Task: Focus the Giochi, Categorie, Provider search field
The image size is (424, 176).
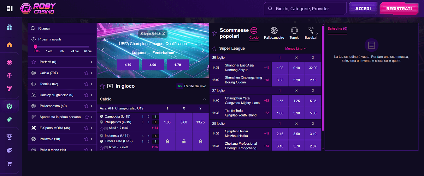Action: [305, 9]
